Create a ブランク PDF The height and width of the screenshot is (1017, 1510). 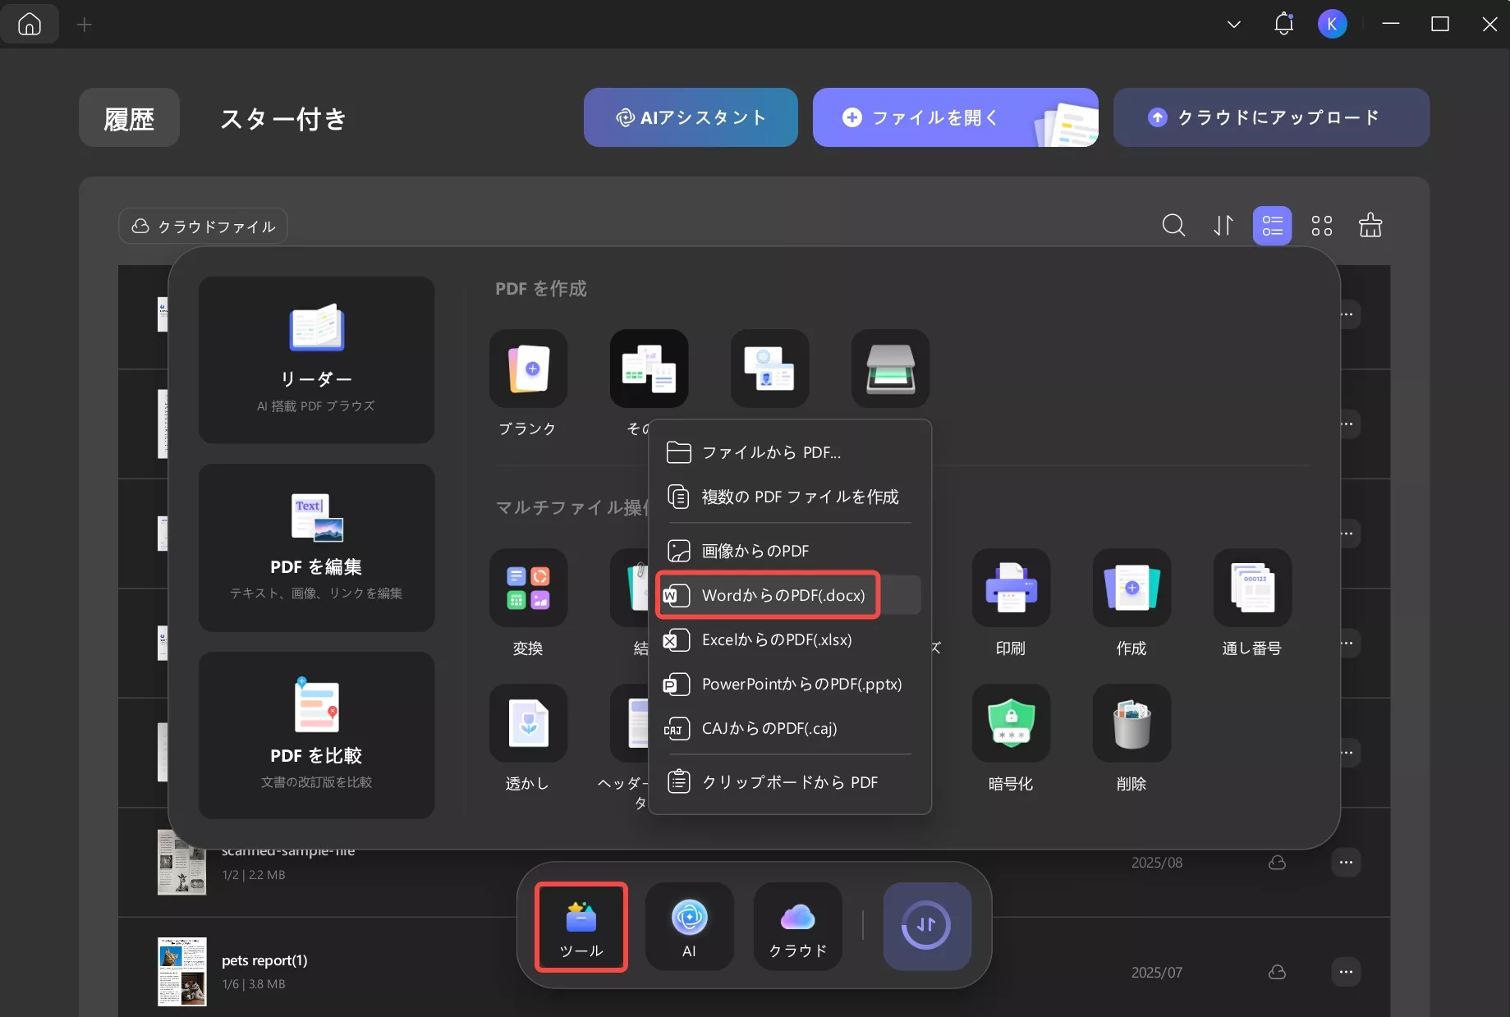[528, 369]
